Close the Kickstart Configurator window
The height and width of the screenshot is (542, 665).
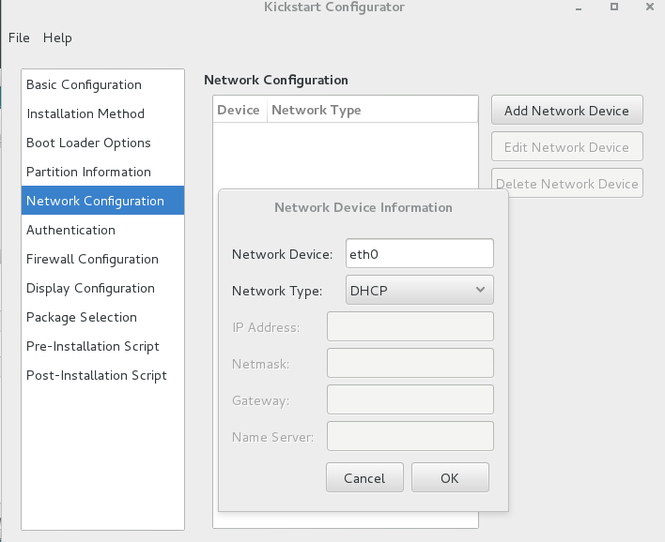pyautogui.click(x=650, y=7)
